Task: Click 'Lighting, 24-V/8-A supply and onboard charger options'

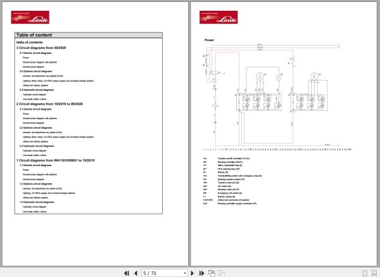Action: tap(49, 193)
